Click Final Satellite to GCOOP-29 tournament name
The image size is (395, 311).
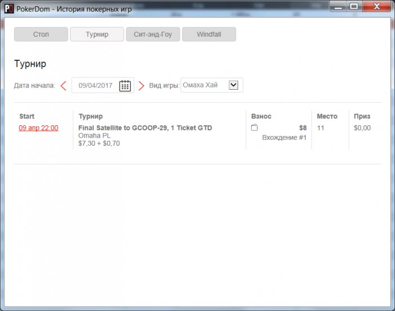(145, 128)
